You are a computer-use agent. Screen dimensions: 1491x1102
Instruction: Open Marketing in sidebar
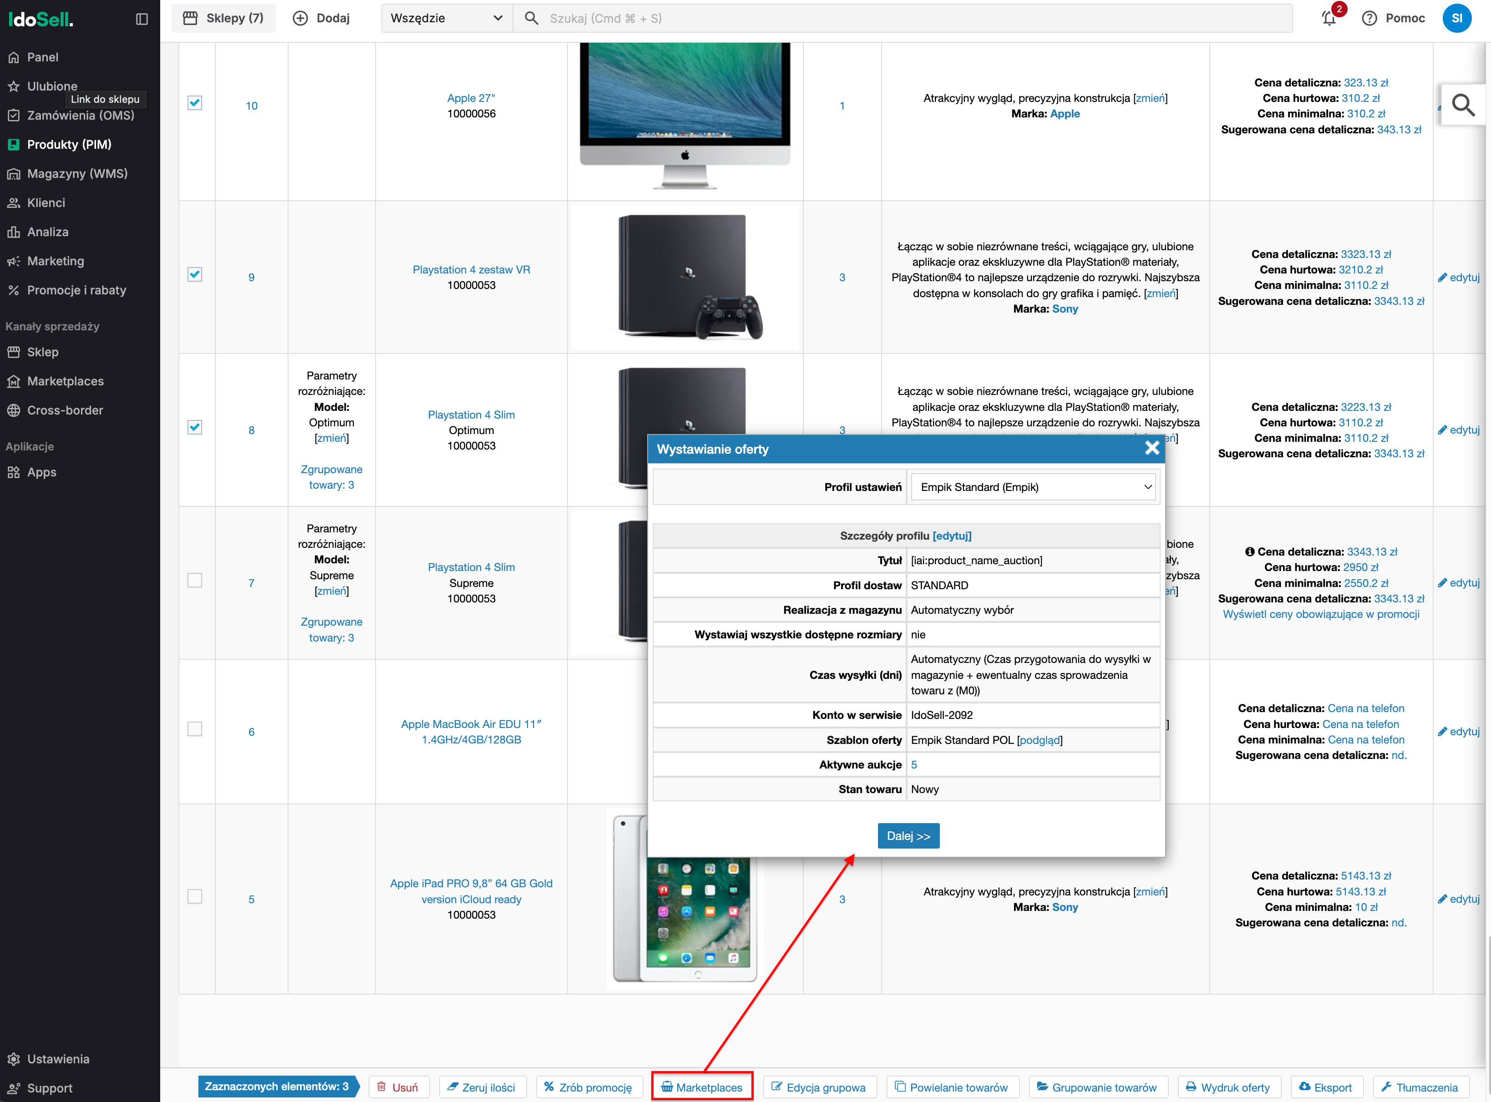(x=56, y=261)
